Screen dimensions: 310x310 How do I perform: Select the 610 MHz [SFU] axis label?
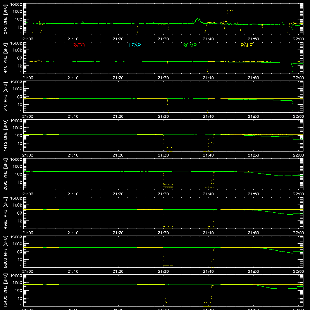pos(5,96)
